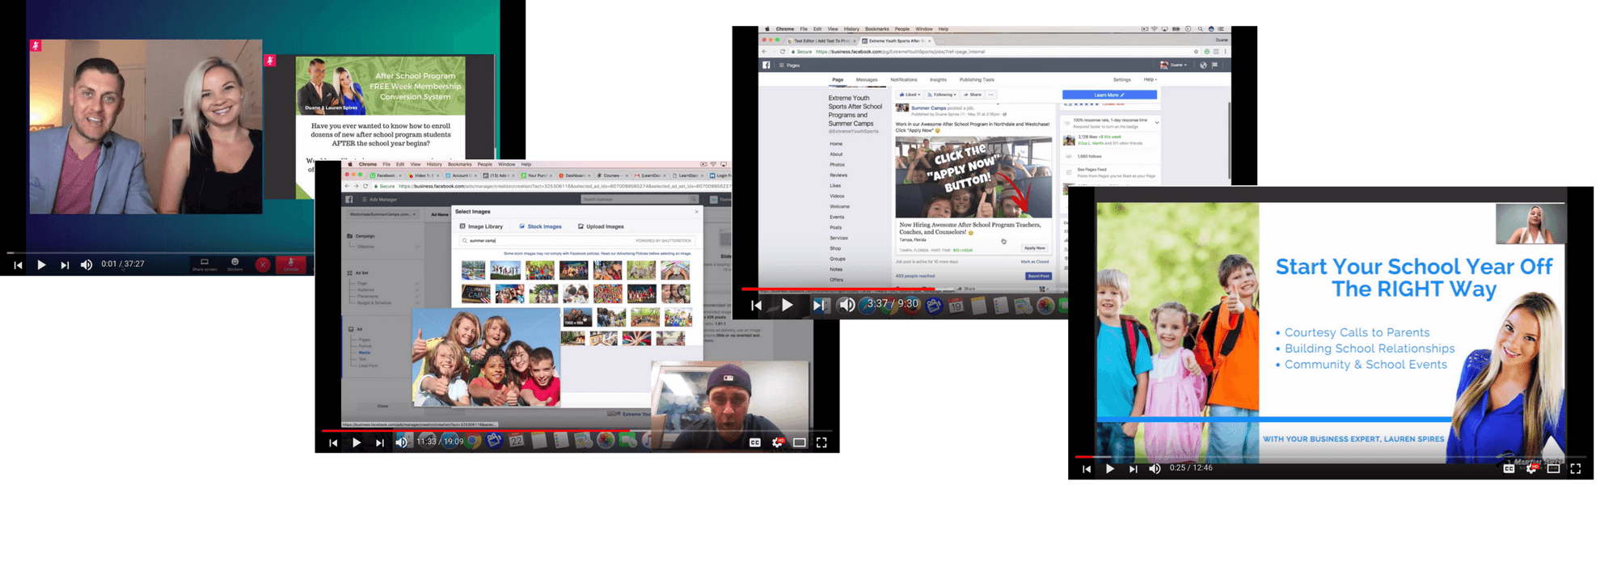Skip to next in the 11:33 / 19:09 video
The width and height of the screenshot is (1617, 566).
tap(380, 442)
